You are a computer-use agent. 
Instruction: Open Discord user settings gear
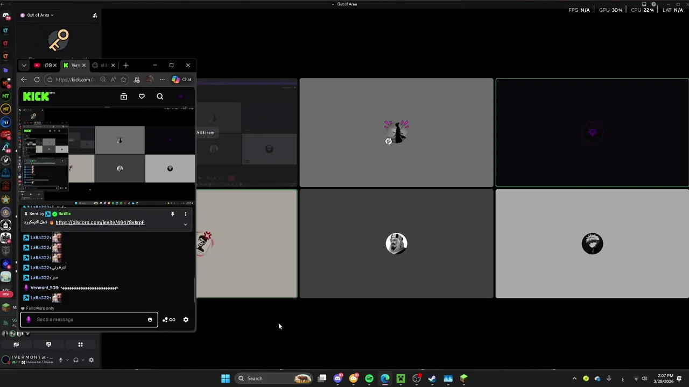click(91, 360)
